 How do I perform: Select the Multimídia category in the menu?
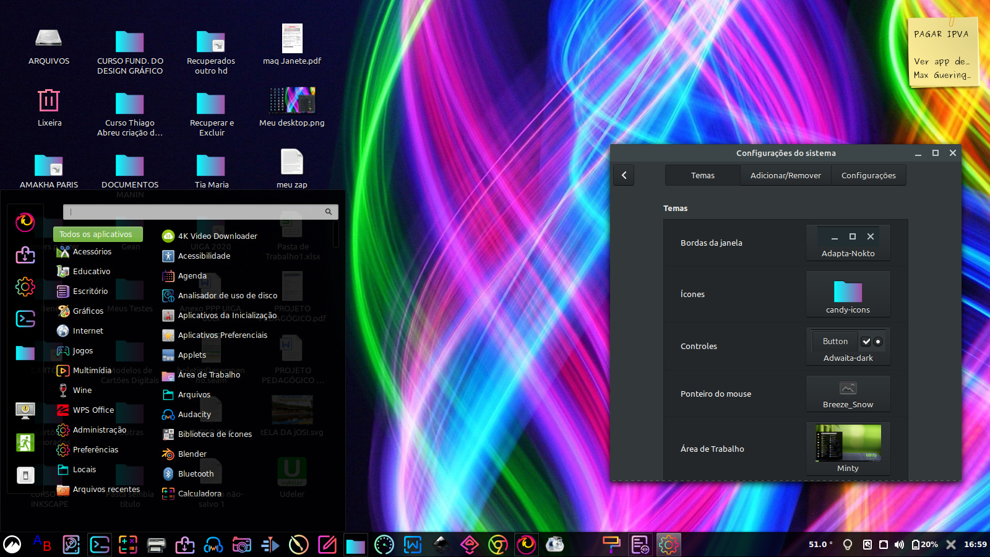coord(92,371)
